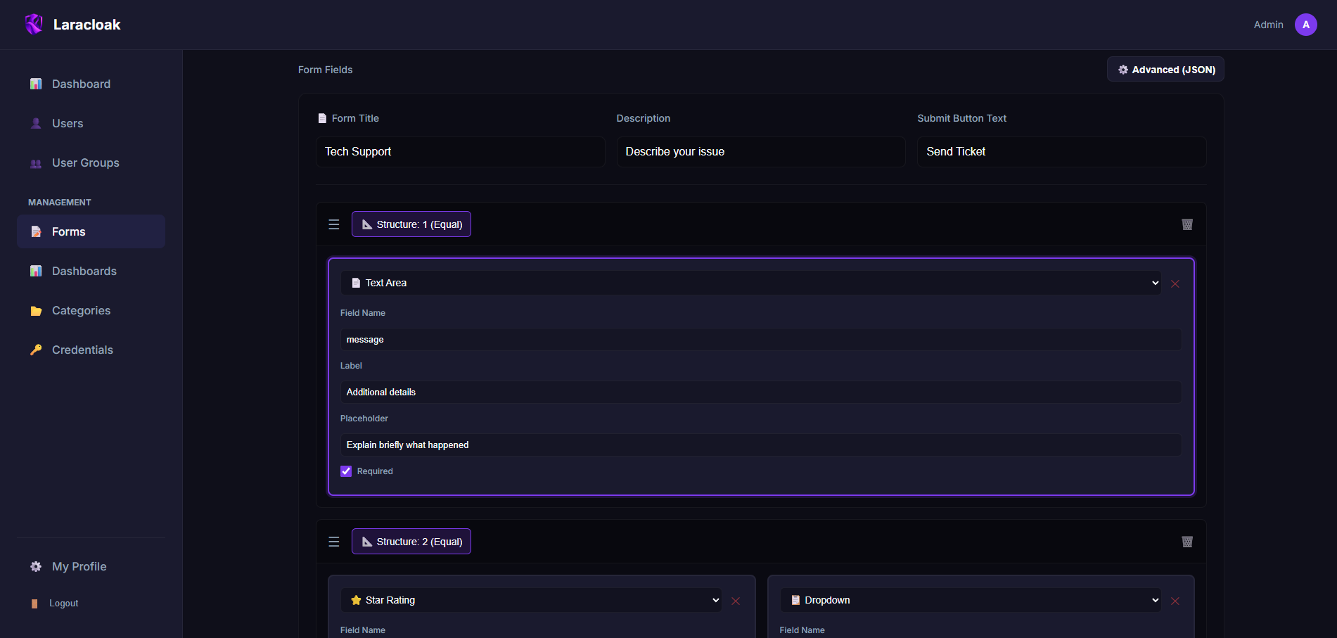This screenshot has height=638, width=1337.
Task: Click the drag handle next to Structure 2
Action: pyautogui.click(x=333, y=541)
